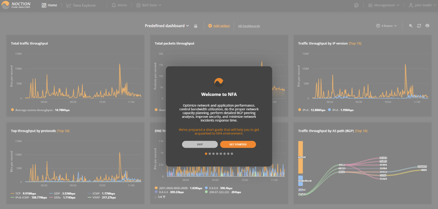Select the first orange guide step dot
Viewport: 438px width, 209px height.
point(206,154)
